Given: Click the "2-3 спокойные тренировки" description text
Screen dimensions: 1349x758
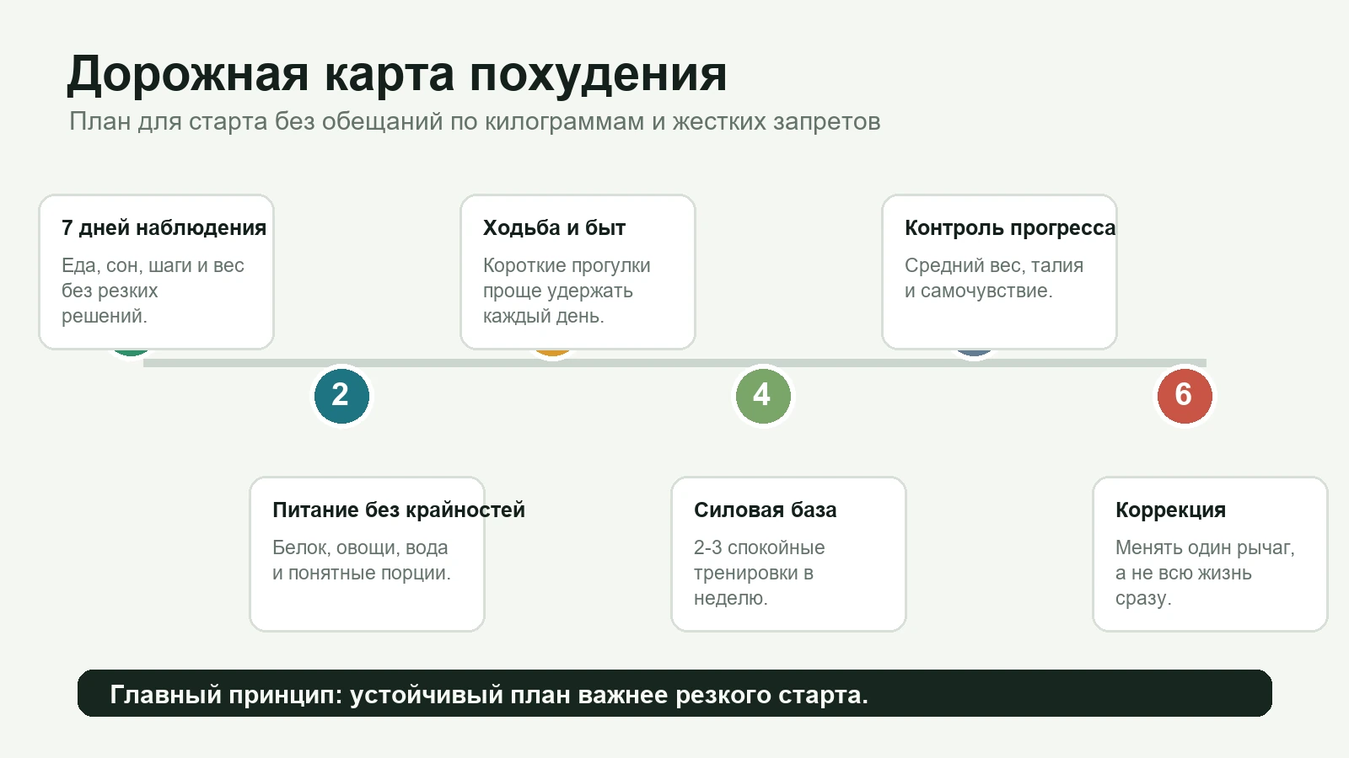Looking at the screenshot, I should pyautogui.click(x=759, y=573).
